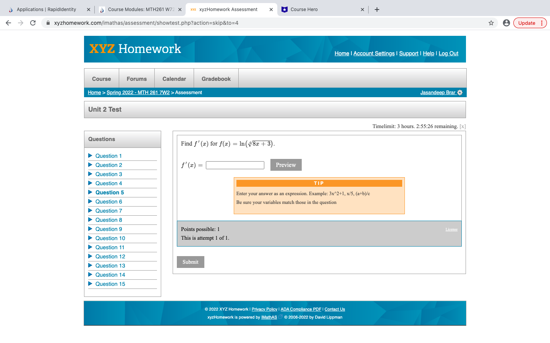Open the browser profile avatar icon

tap(506, 23)
